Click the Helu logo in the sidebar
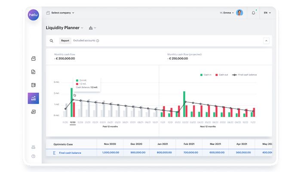 coord(33,15)
